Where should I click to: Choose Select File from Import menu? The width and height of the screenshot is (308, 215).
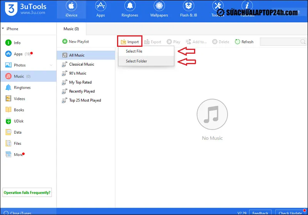coord(134,51)
